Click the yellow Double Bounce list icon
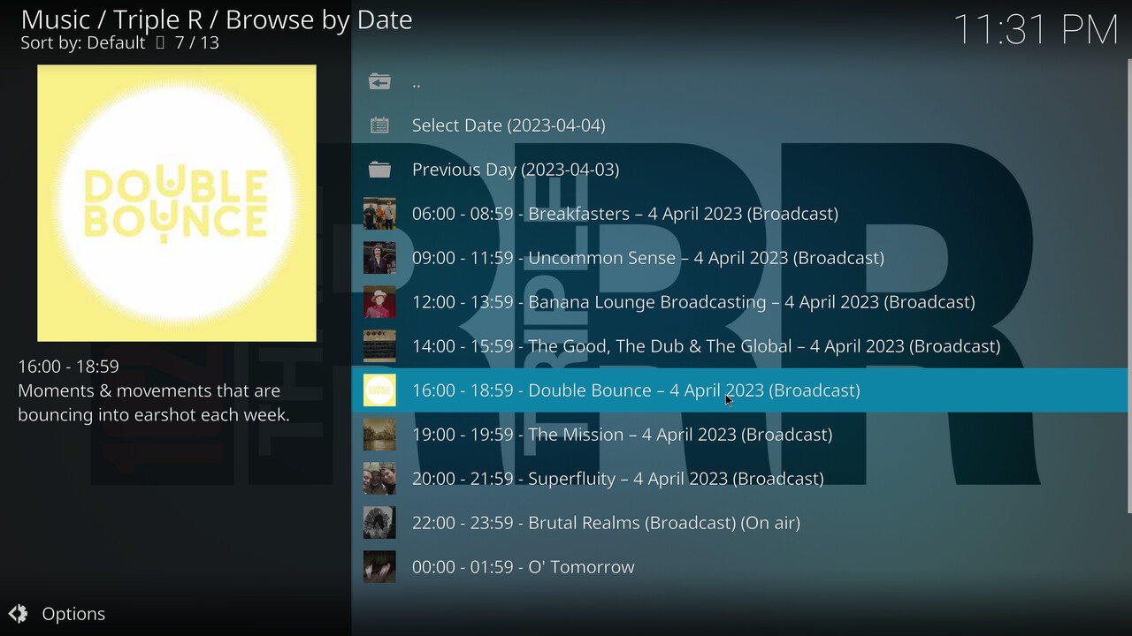The height and width of the screenshot is (636, 1132). [379, 390]
